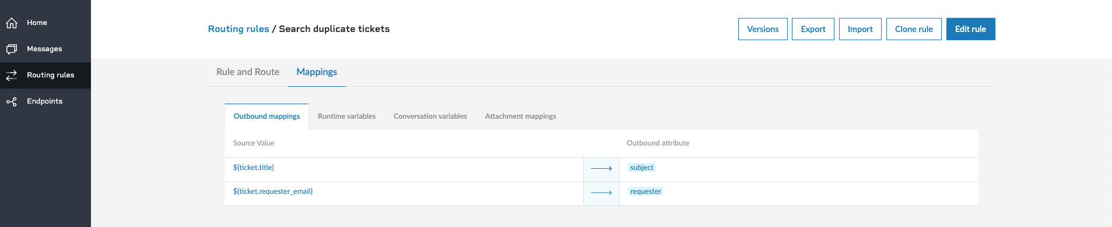Click the arrow icon in the ticket.title row

click(x=601, y=168)
